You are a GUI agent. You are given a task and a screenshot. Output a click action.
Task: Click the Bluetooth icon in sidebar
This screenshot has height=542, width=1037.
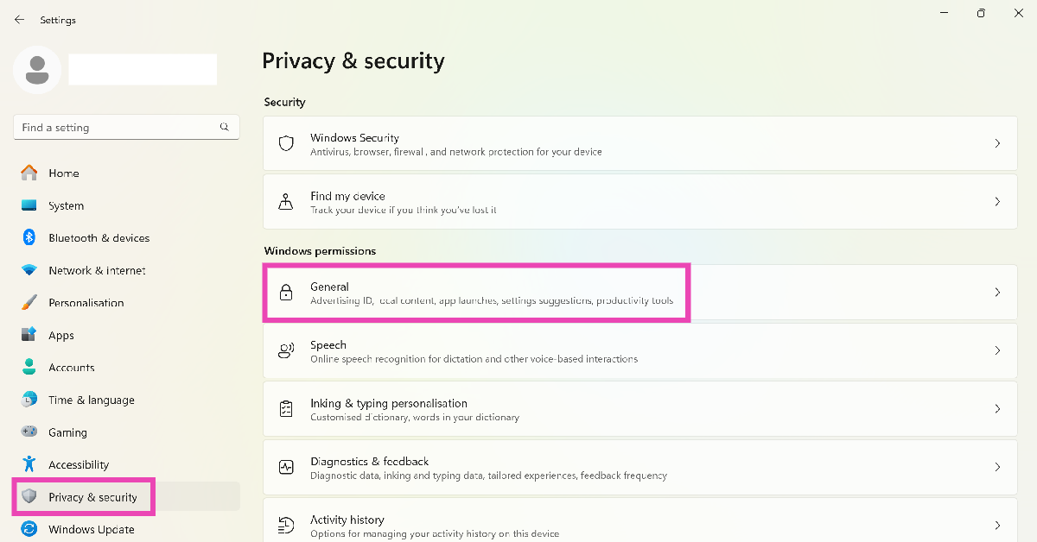click(29, 238)
